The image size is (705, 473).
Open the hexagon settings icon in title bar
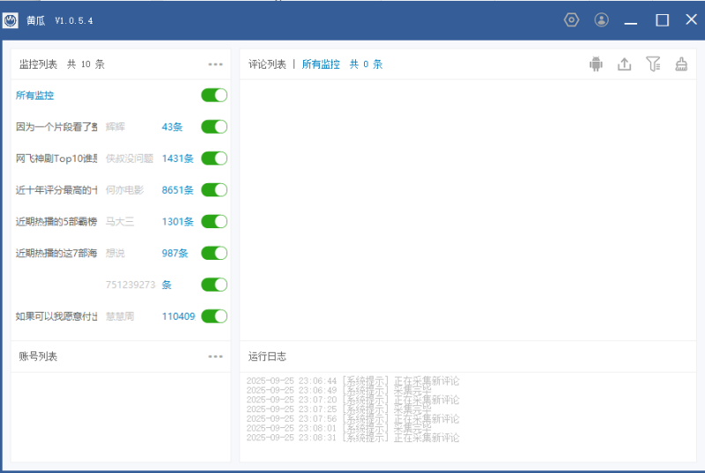click(x=571, y=20)
